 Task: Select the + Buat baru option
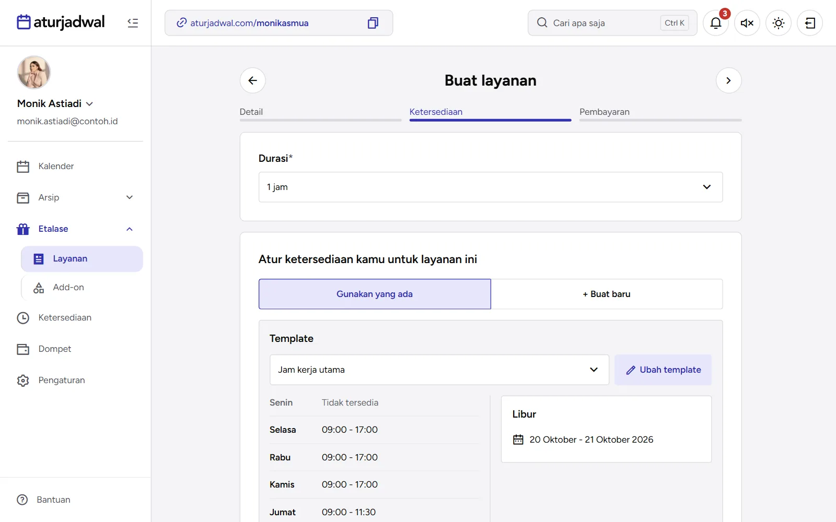pyautogui.click(x=607, y=294)
